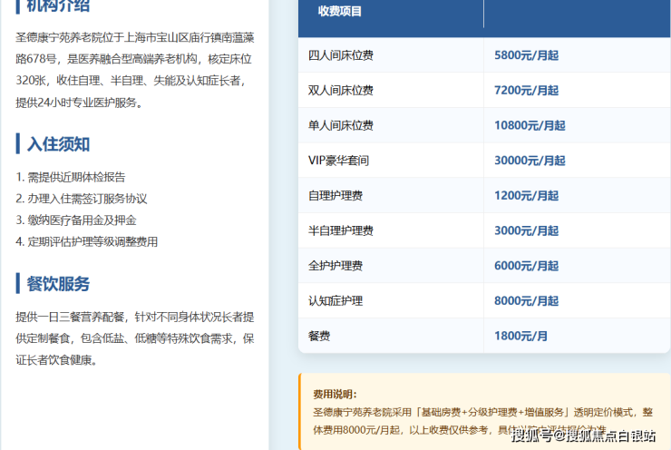This screenshot has height=450, width=671.
Task: Click the 8000元/月起 price
Action: click(x=526, y=301)
